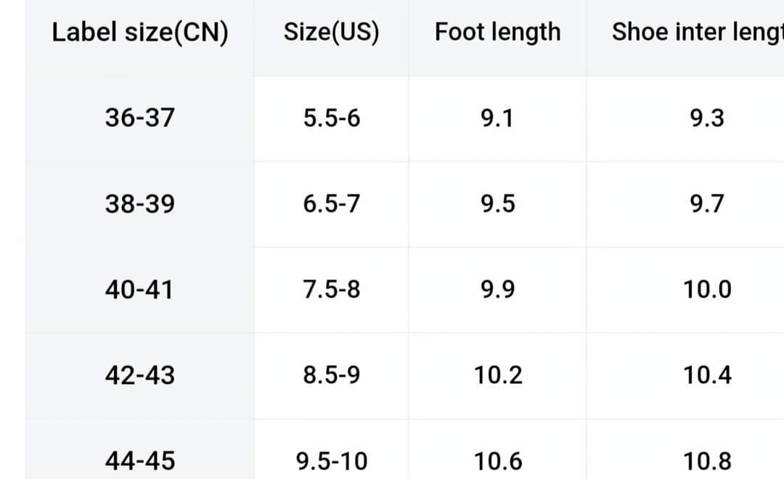Screen dimensions: 784x479
Task: Select the 10.8 shoe inter length value
Action: pos(707,460)
